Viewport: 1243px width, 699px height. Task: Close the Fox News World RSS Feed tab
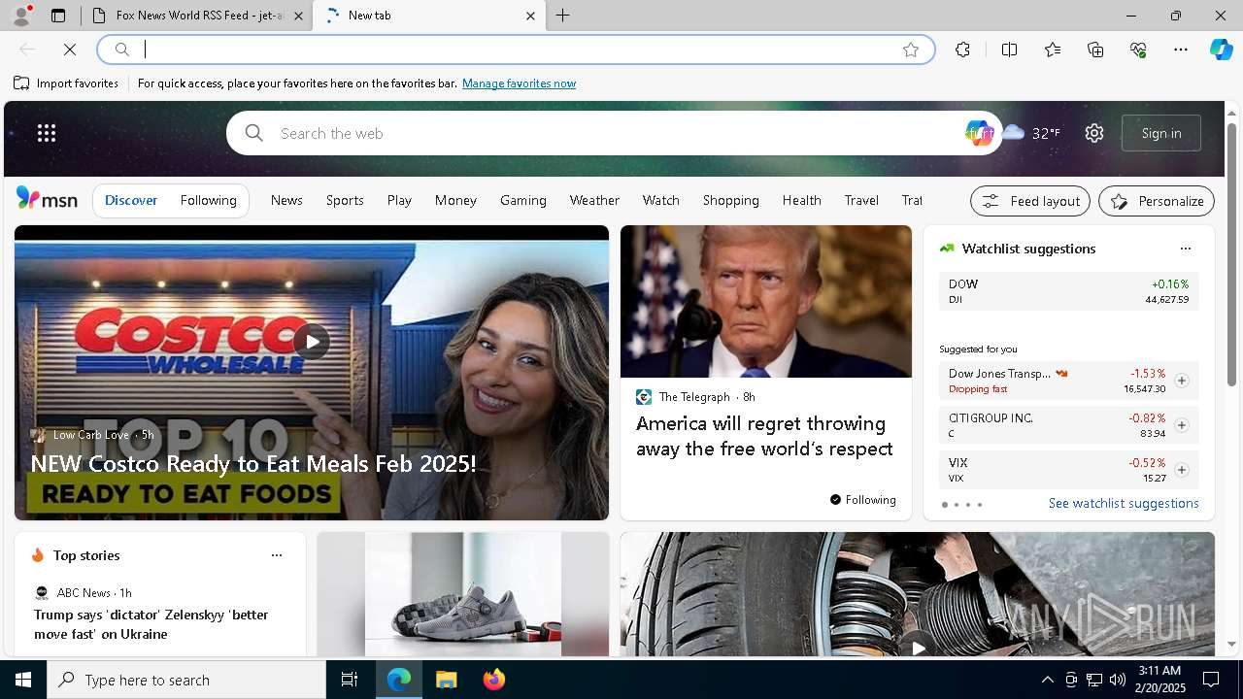coord(298,16)
